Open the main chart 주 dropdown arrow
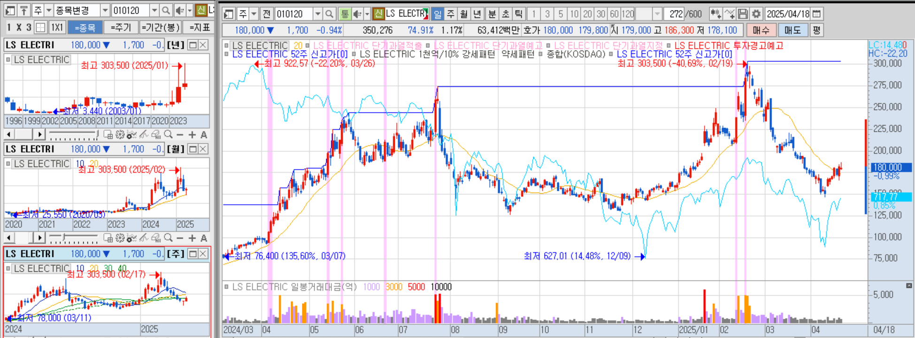This screenshot has height=338, width=915. tap(254, 14)
